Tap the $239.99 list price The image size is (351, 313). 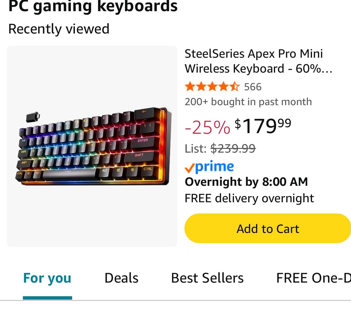point(233,149)
